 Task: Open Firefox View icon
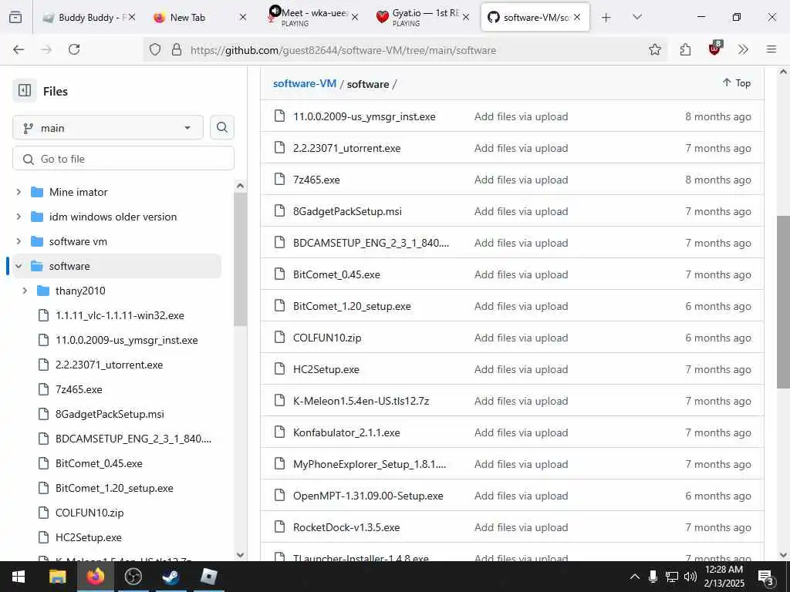click(15, 17)
